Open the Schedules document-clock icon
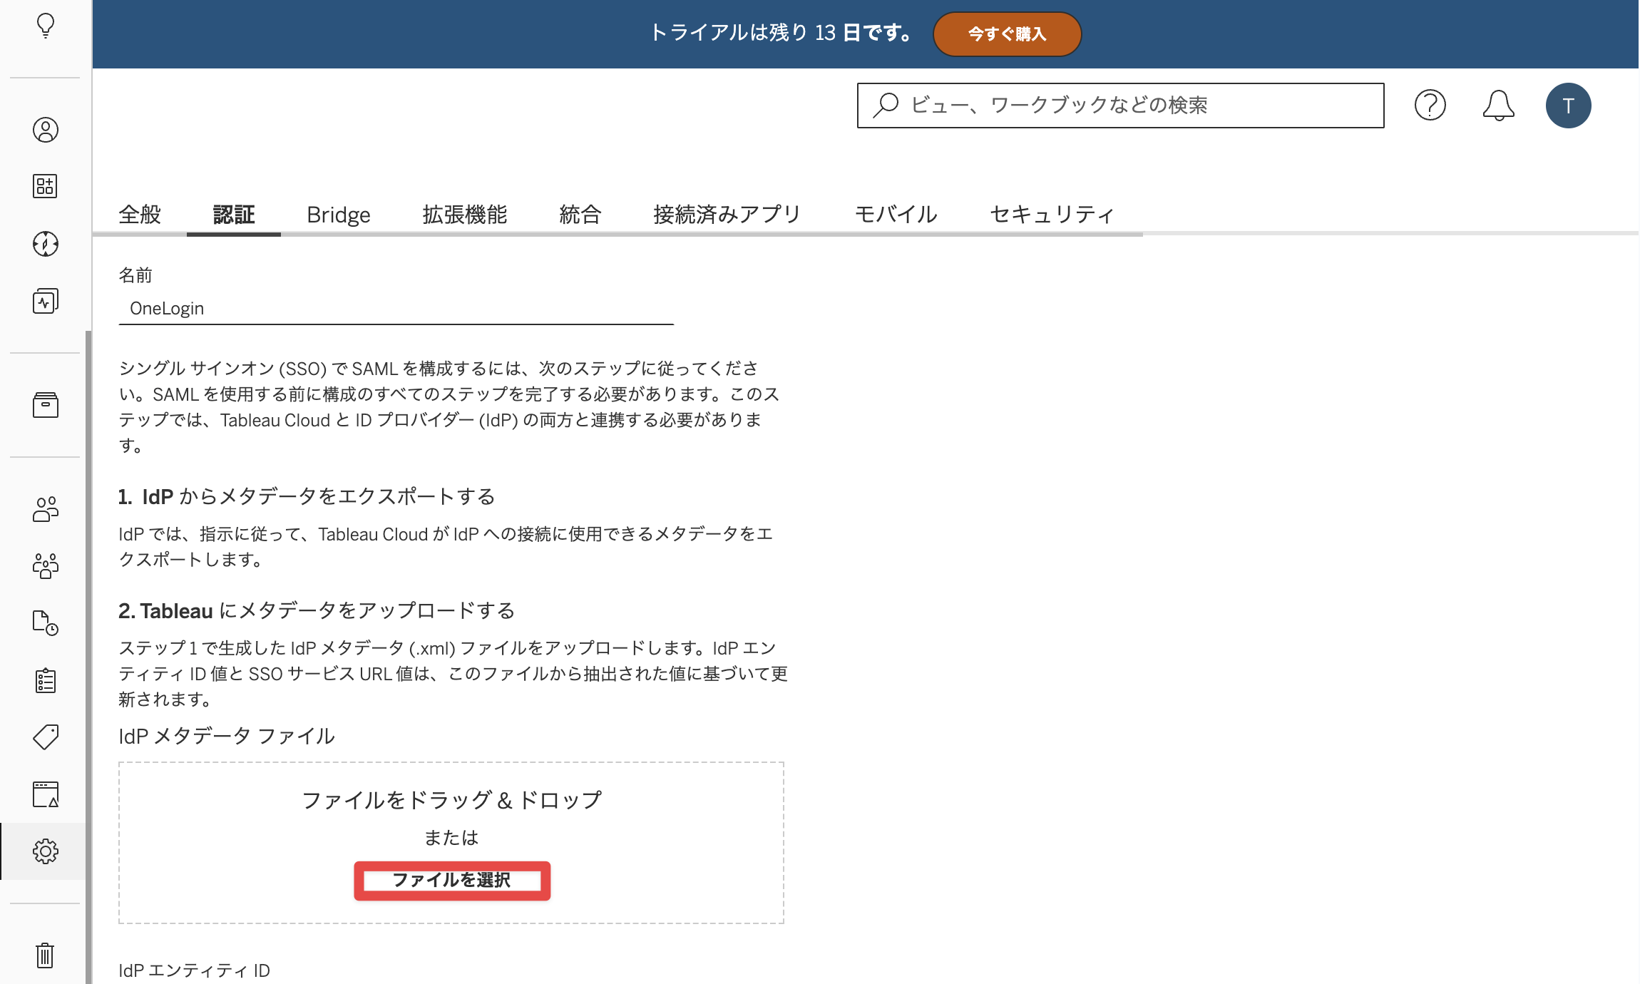 [x=46, y=623]
